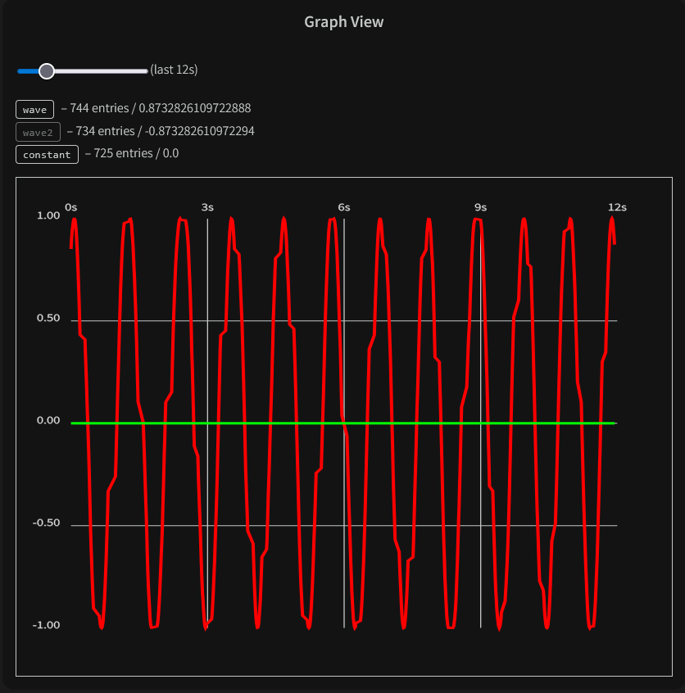
Task: Click the -1.00 y-axis label
Action: point(47,626)
